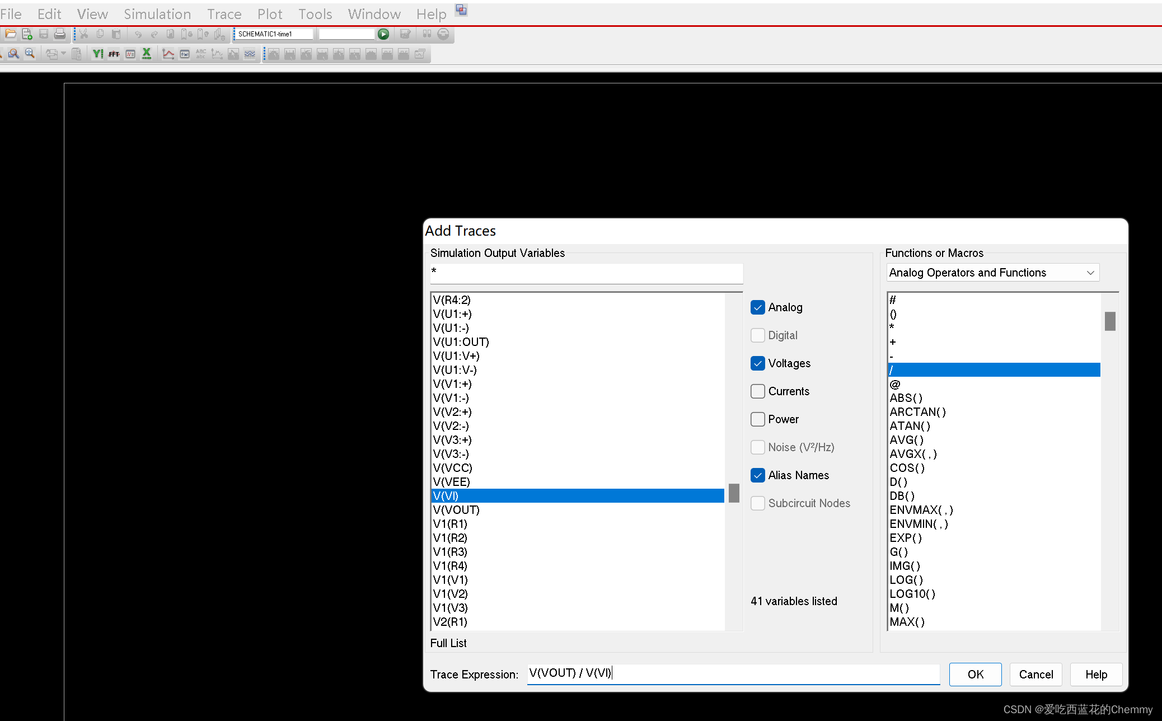Image resolution: width=1162 pixels, height=721 pixels.
Task: Click the f(x) evaluate measurement icon
Action: (x=185, y=54)
